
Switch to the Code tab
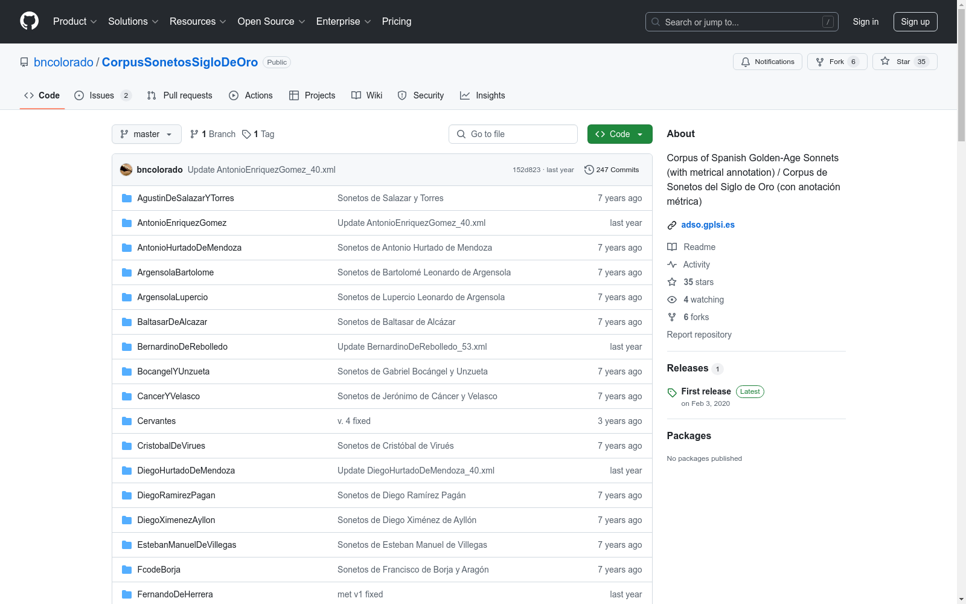pos(42,95)
